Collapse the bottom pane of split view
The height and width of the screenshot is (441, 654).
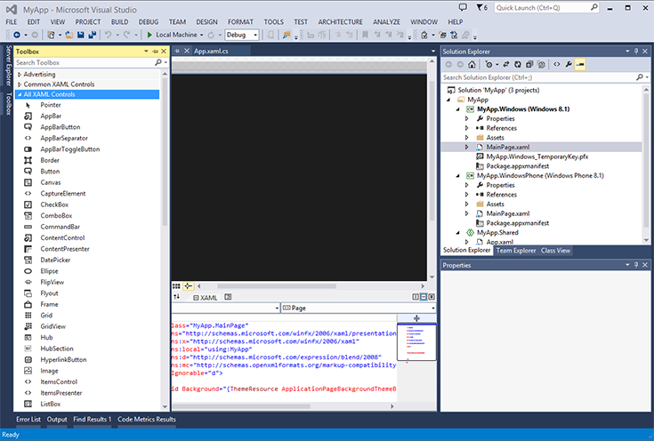pyautogui.click(x=432, y=297)
